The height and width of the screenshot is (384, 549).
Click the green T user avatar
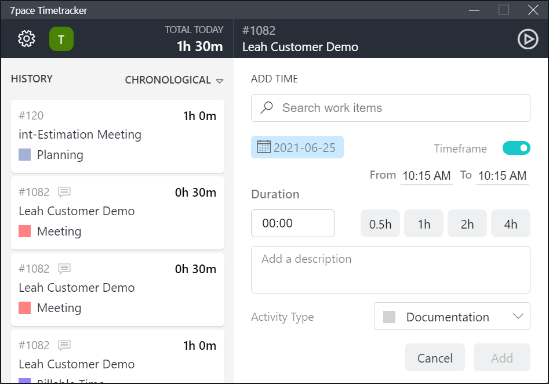(x=61, y=39)
